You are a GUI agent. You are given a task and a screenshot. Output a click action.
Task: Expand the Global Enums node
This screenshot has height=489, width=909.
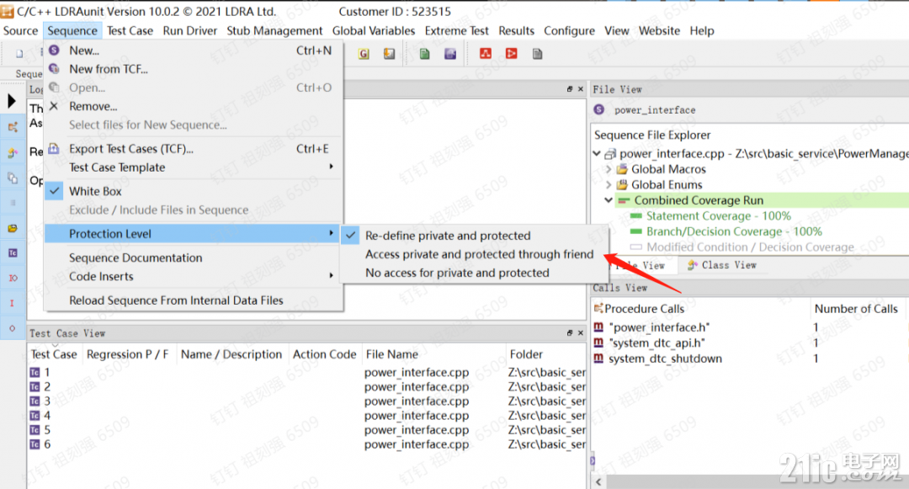coord(609,185)
